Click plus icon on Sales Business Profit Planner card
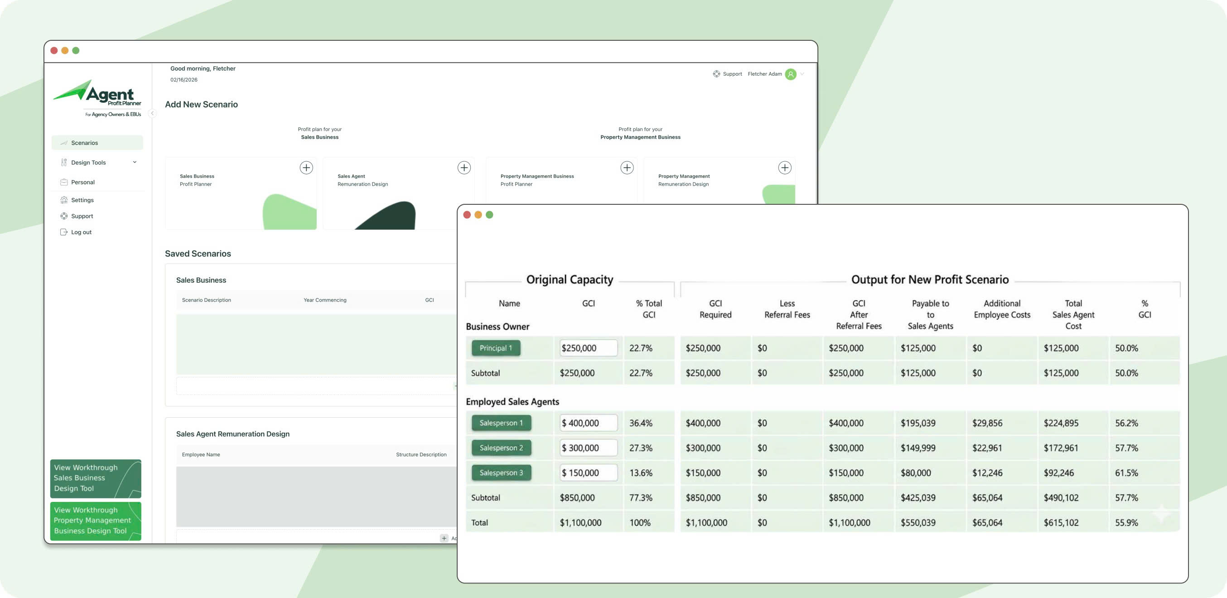 click(306, 168)
